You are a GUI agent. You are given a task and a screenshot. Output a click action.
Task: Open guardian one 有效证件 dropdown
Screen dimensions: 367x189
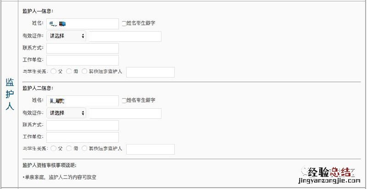tap(66, 36)
